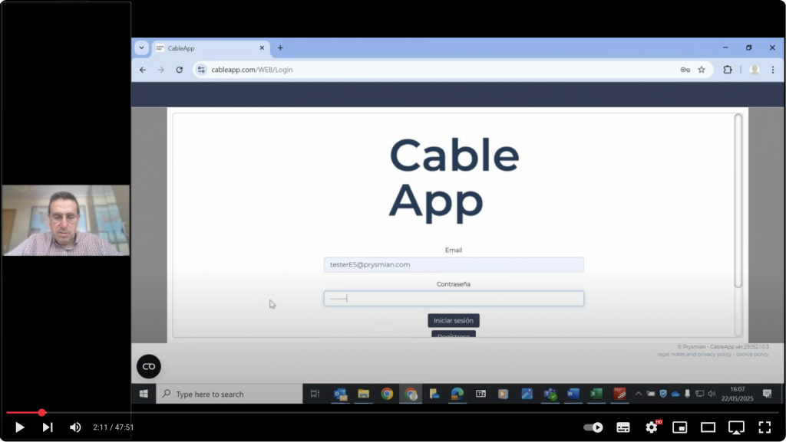Open the first Chrome taskbar icon
786x442 pixels.
(x=387, y=394)
